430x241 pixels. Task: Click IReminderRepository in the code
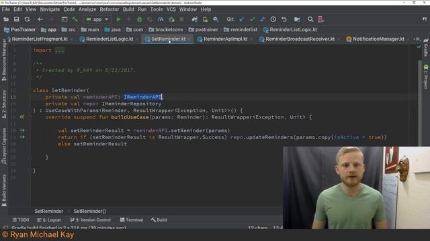132,104
